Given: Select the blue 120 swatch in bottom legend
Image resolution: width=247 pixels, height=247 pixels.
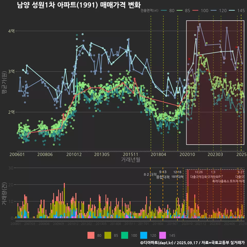Looking at the screenshot, I should click(144, 235).
